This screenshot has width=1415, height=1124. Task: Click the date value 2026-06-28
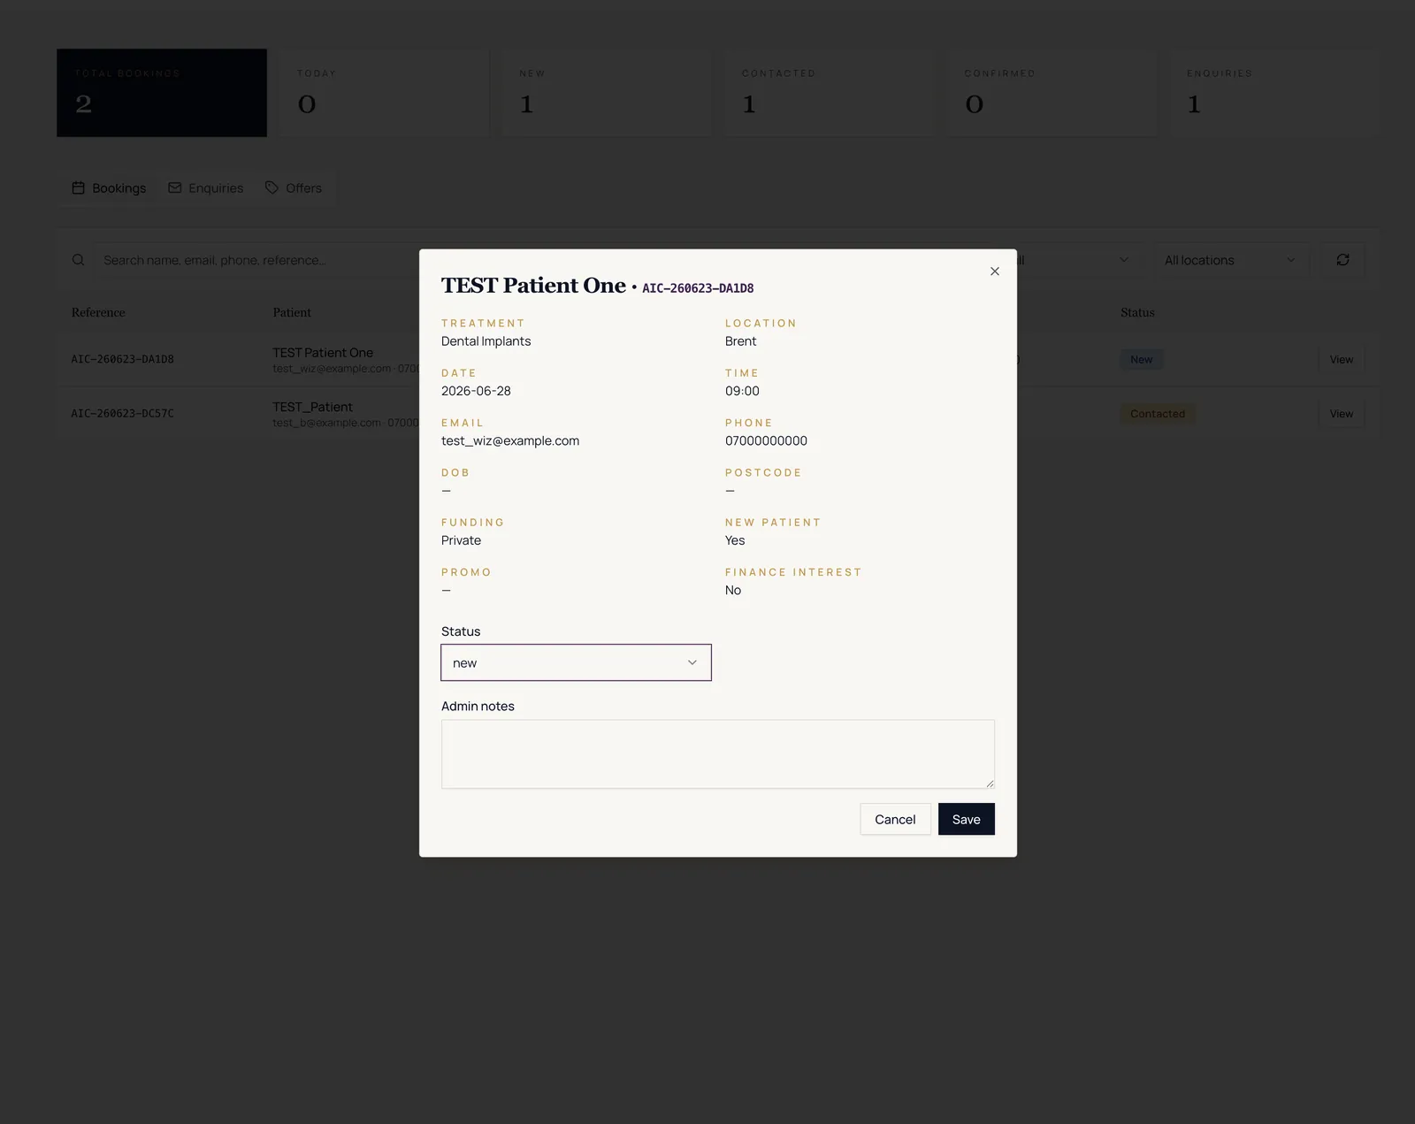click(476, 391)
